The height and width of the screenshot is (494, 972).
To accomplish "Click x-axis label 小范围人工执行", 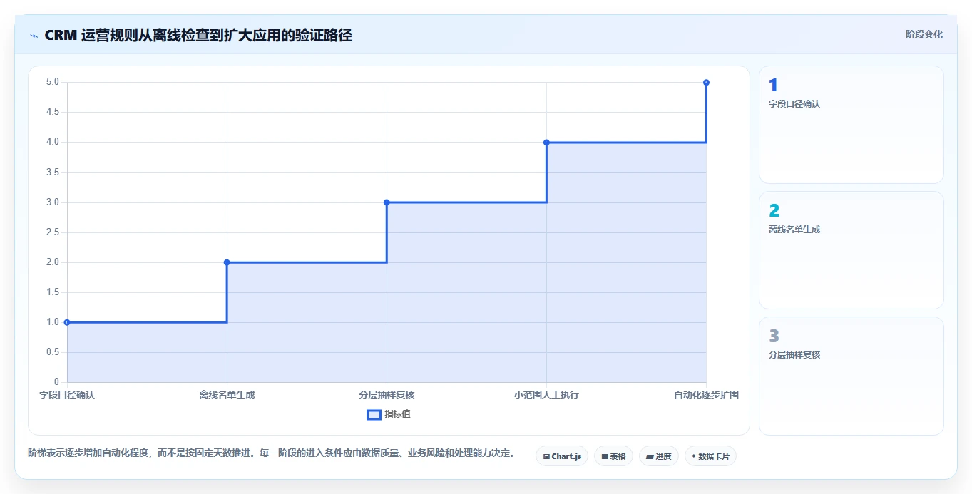I will click(x=546, y=395).
